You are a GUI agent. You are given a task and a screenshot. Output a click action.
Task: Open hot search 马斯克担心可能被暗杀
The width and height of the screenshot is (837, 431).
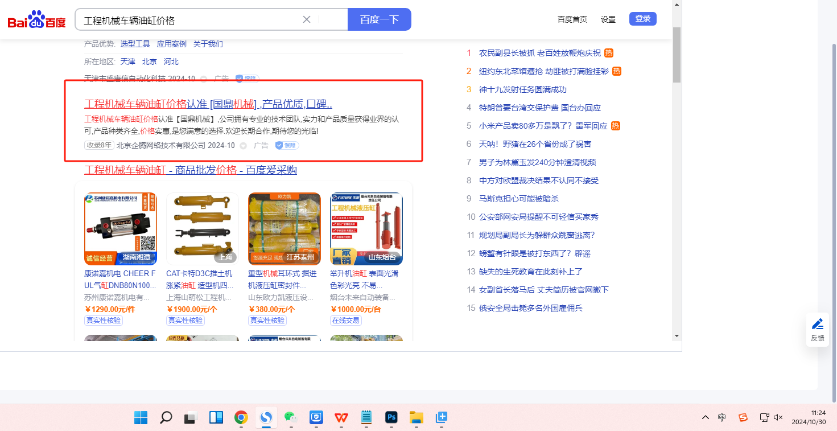(519, 199)
